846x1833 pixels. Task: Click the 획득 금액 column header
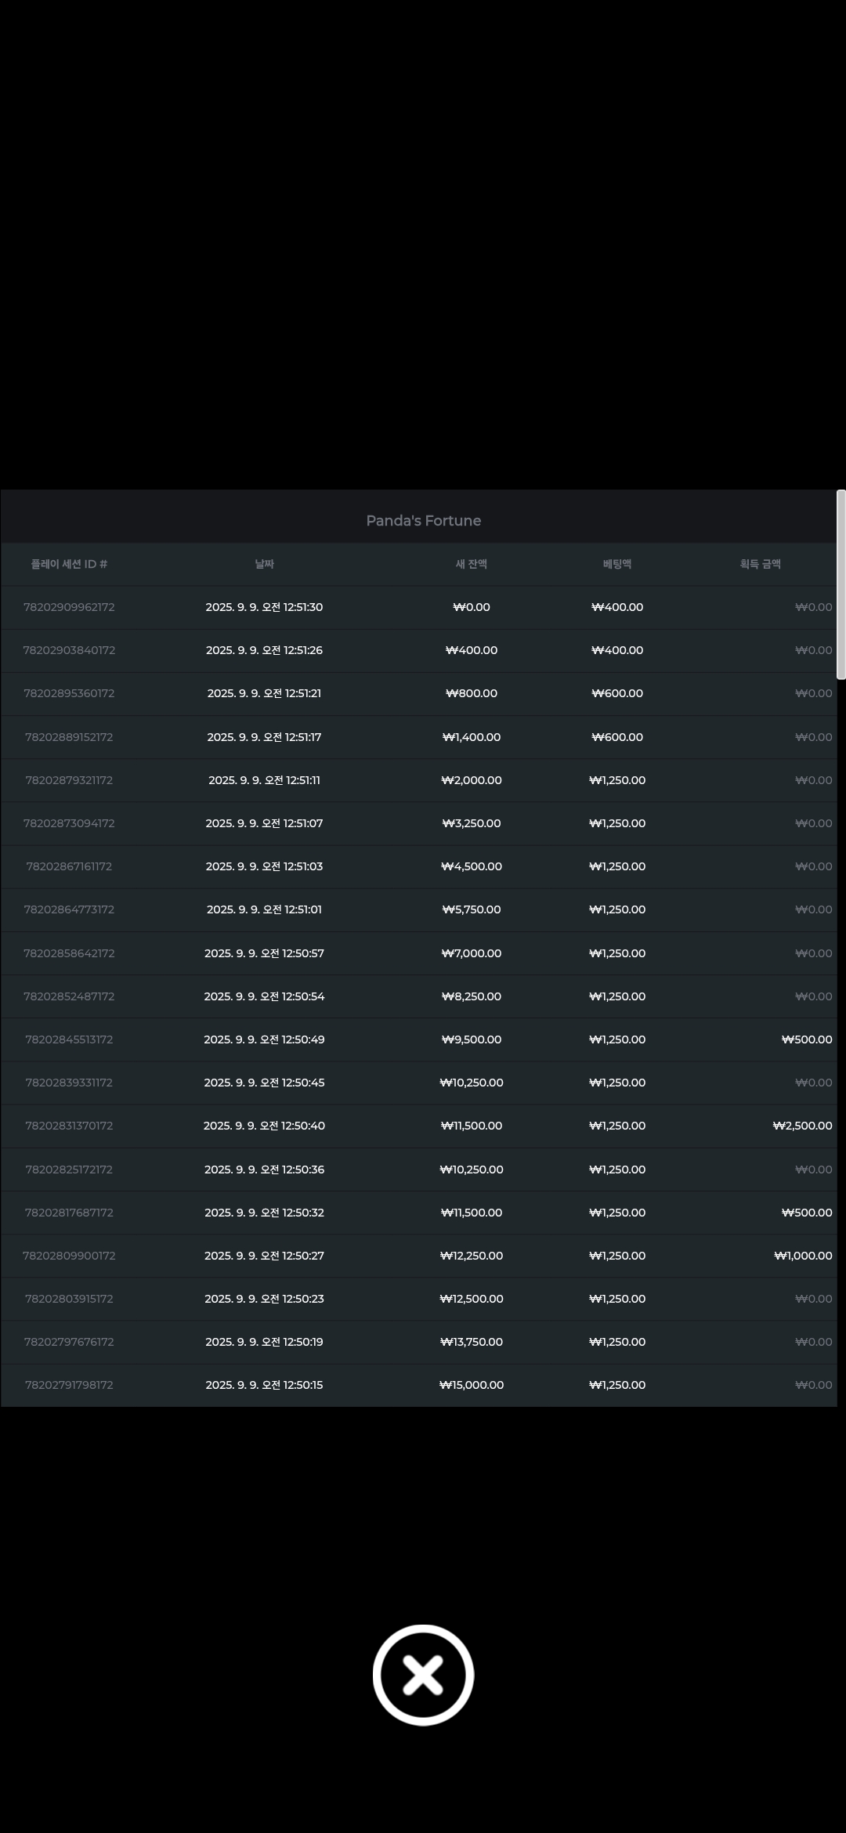click(x=761, y=564)
